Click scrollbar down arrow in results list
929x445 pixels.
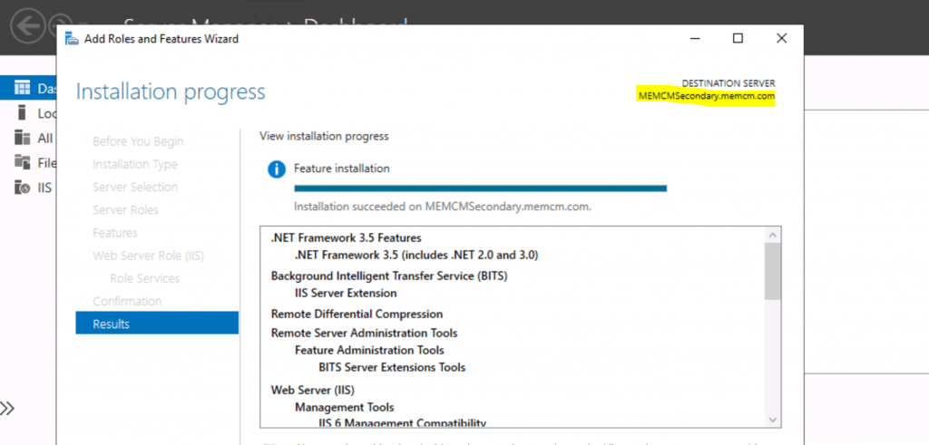pos(773,419)
